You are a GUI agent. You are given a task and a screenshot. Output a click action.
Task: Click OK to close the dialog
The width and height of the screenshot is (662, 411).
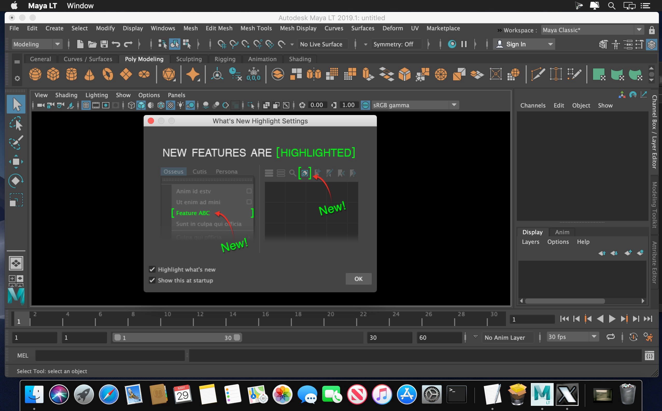tap(358, 278)
